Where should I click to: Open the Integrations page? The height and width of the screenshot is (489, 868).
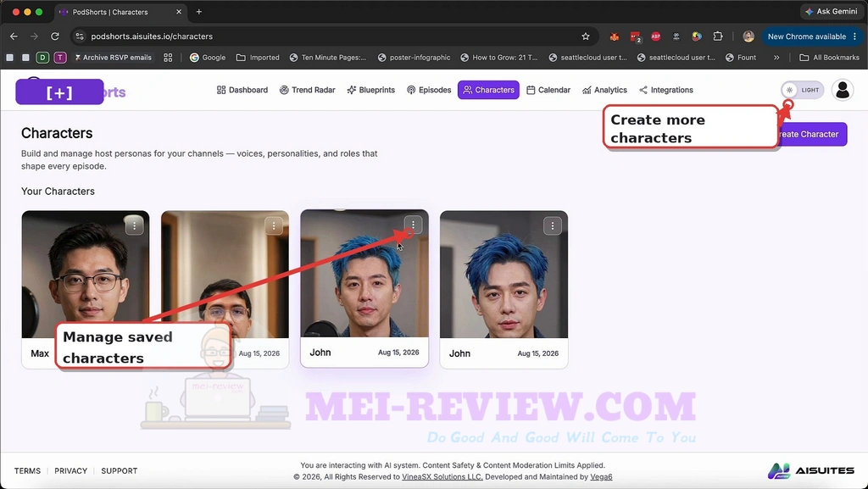pyautogui.click(x=666, y=90)
